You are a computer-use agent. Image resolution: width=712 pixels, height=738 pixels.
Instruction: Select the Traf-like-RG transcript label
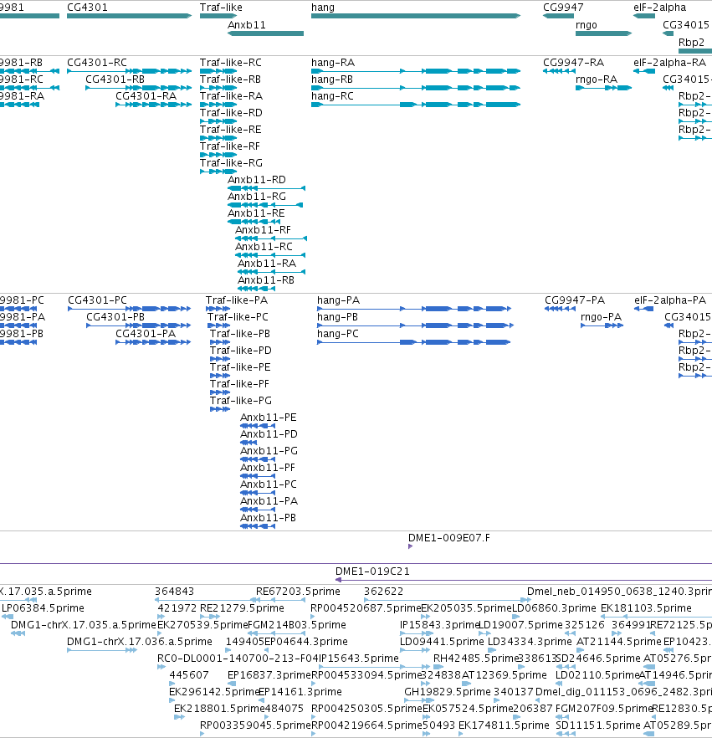coord(231,163)
